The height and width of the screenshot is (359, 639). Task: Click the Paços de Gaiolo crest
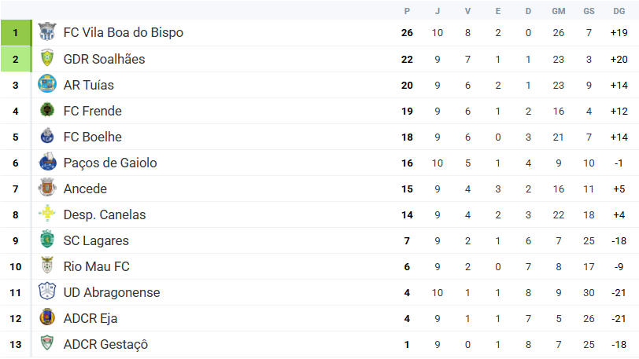[47, 163]
